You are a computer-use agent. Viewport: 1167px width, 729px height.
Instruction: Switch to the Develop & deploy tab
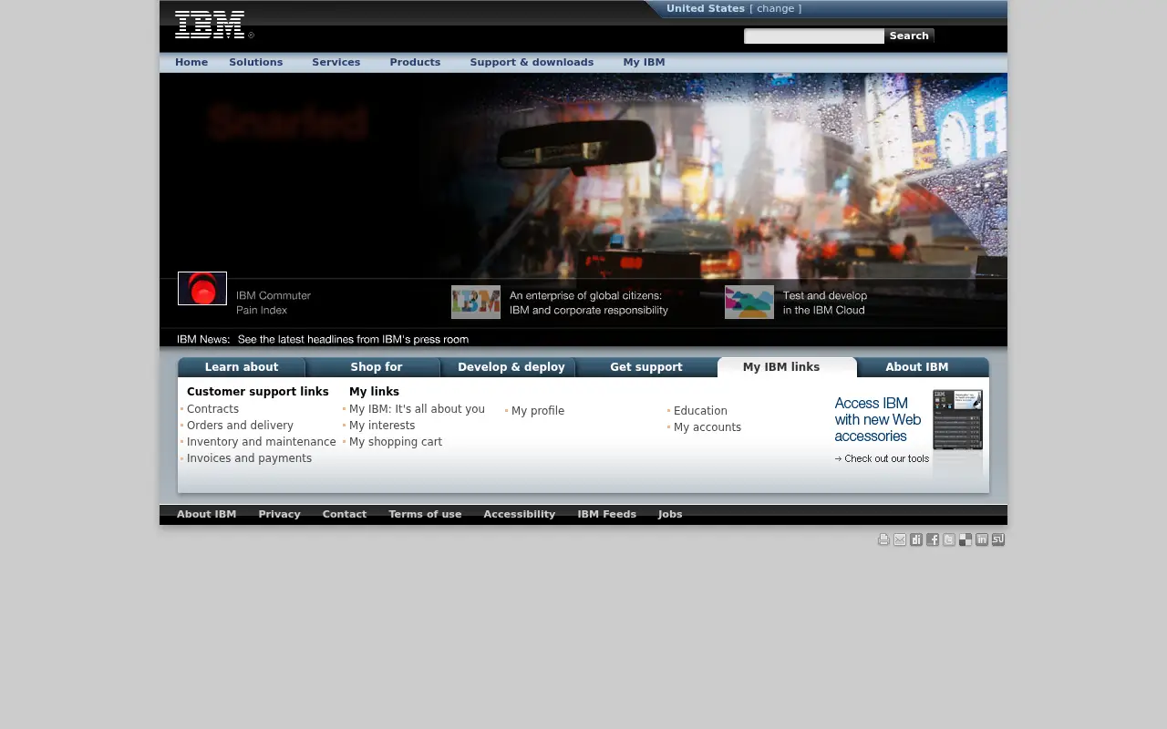click(511, 367)
